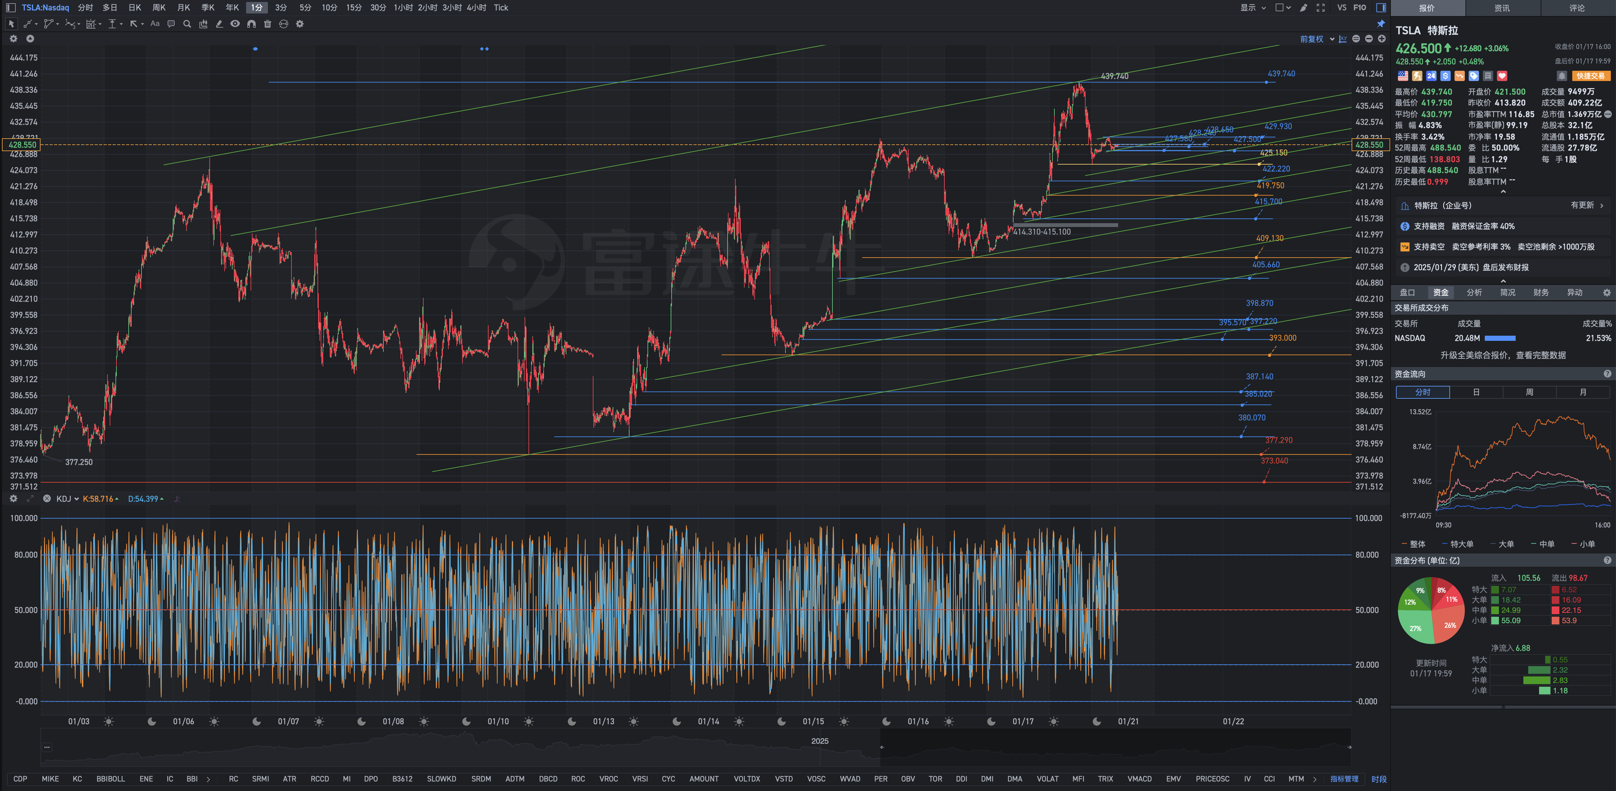Toggle the X,Y coordinate axis icon

point(1343,39)
